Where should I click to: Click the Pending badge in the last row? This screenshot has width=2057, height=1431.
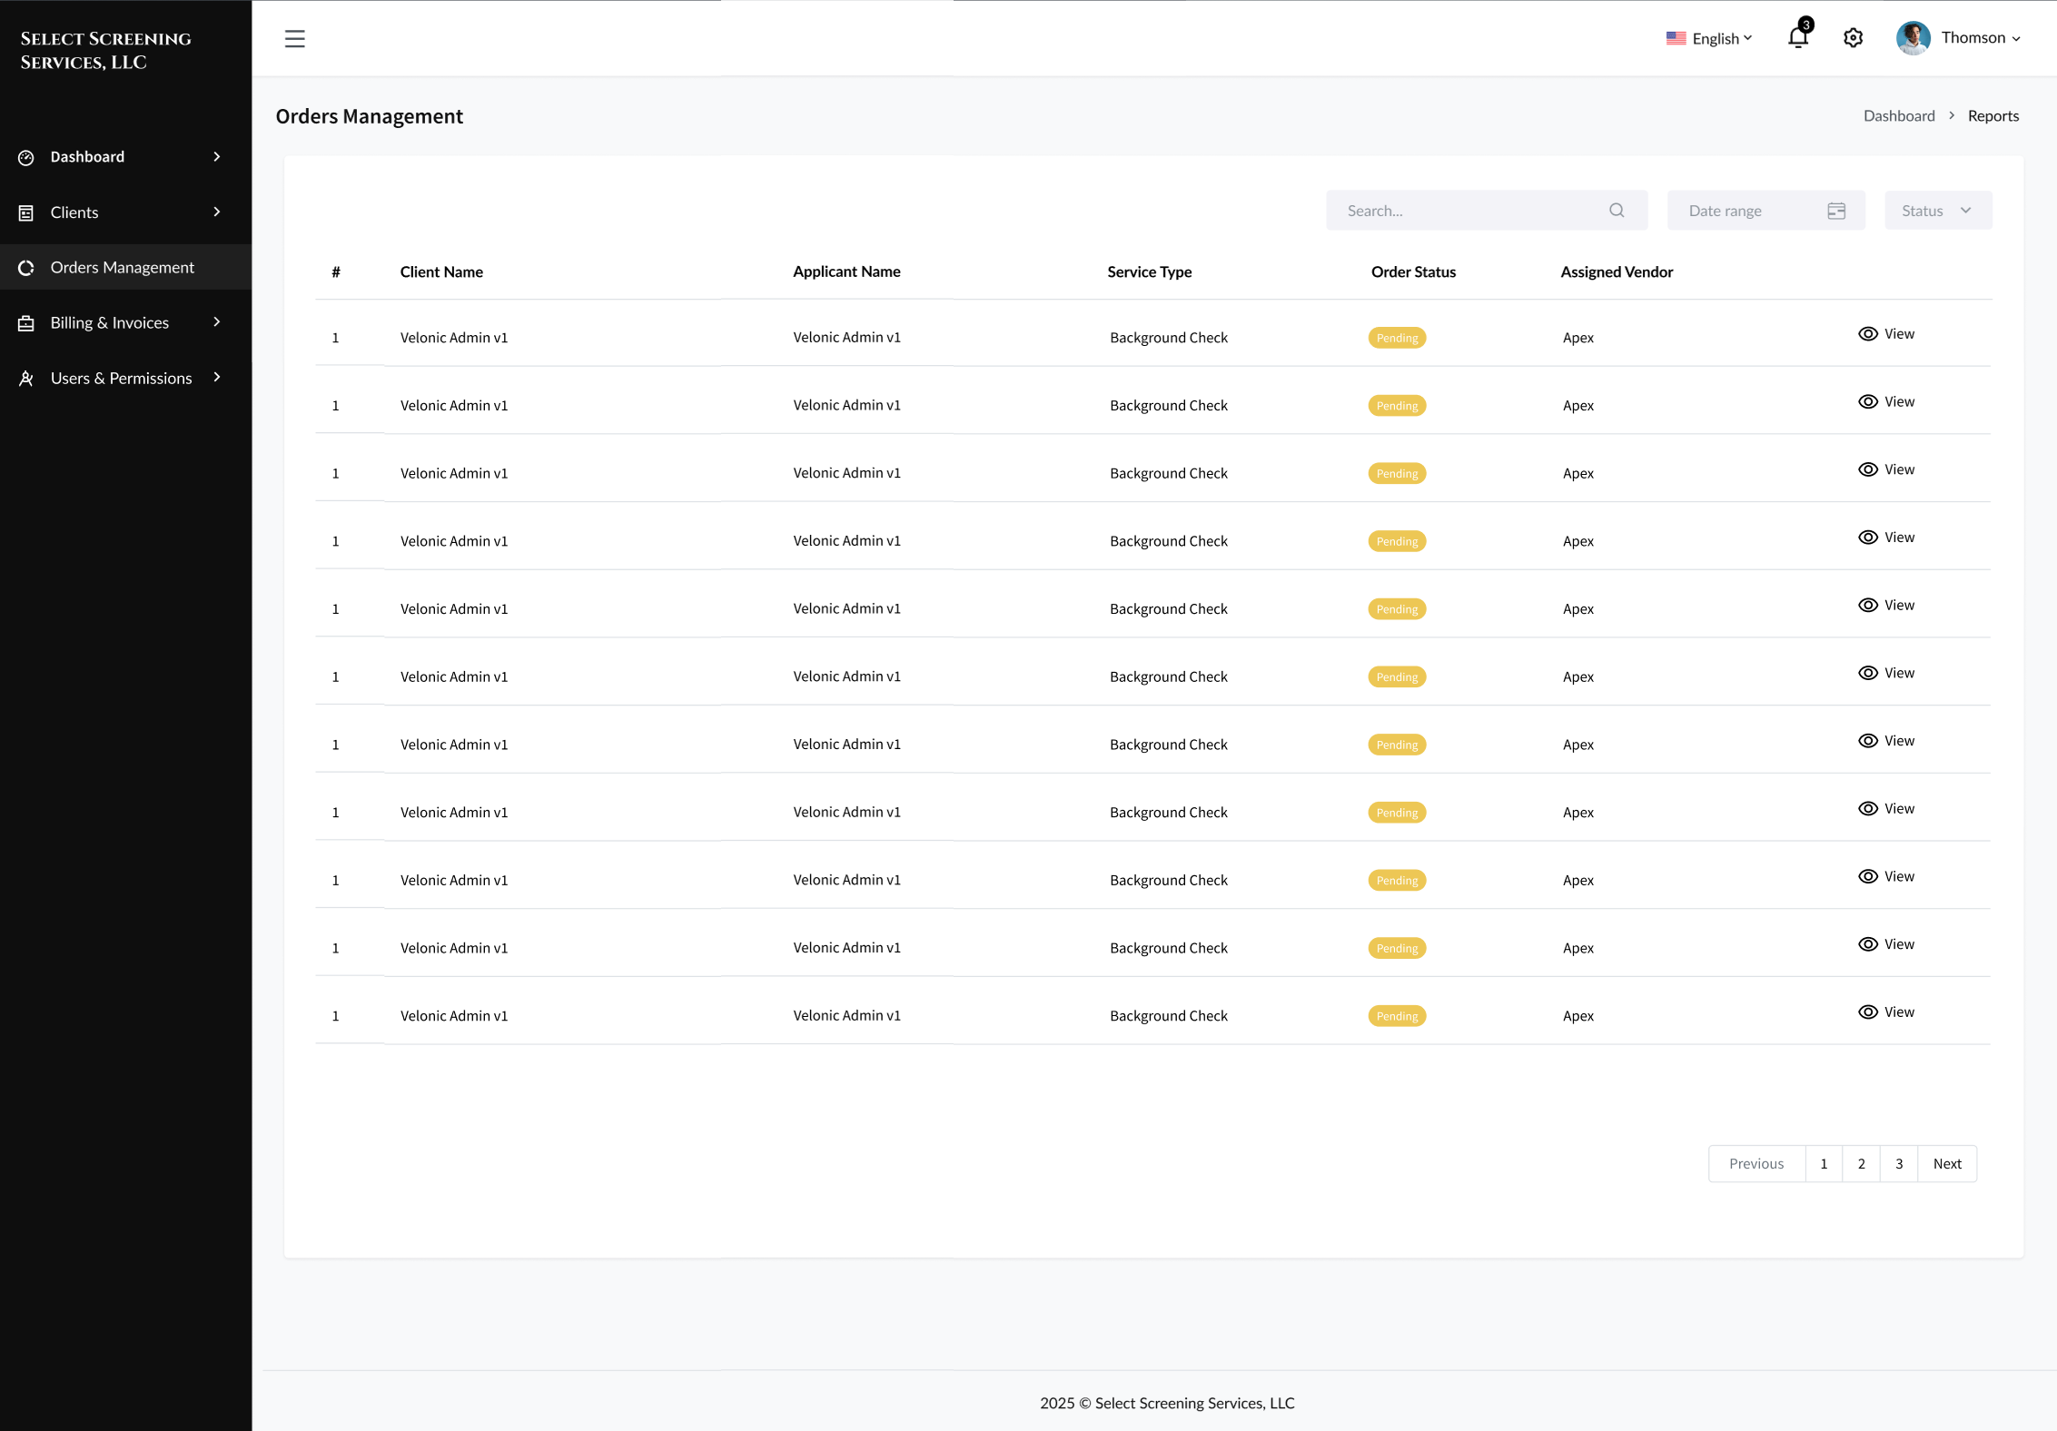1397,1016
